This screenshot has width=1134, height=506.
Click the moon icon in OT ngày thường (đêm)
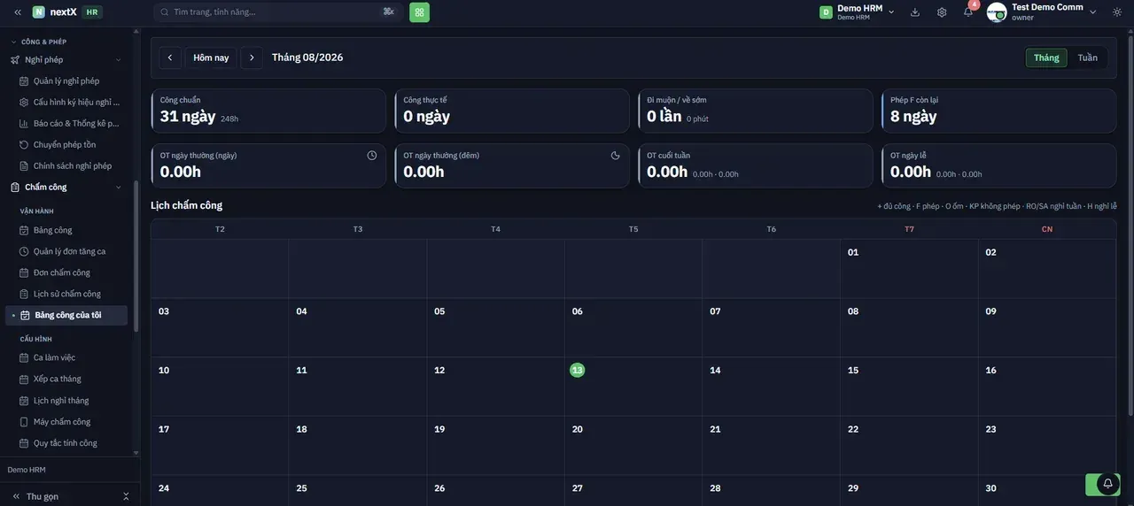(616, 156)
